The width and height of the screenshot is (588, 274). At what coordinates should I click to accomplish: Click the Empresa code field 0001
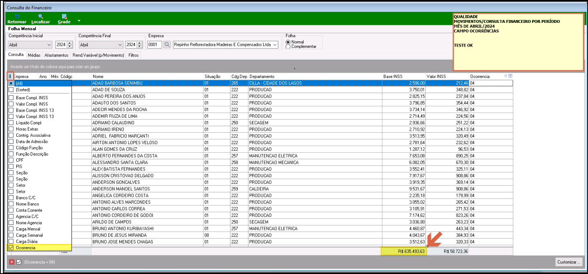155,45
